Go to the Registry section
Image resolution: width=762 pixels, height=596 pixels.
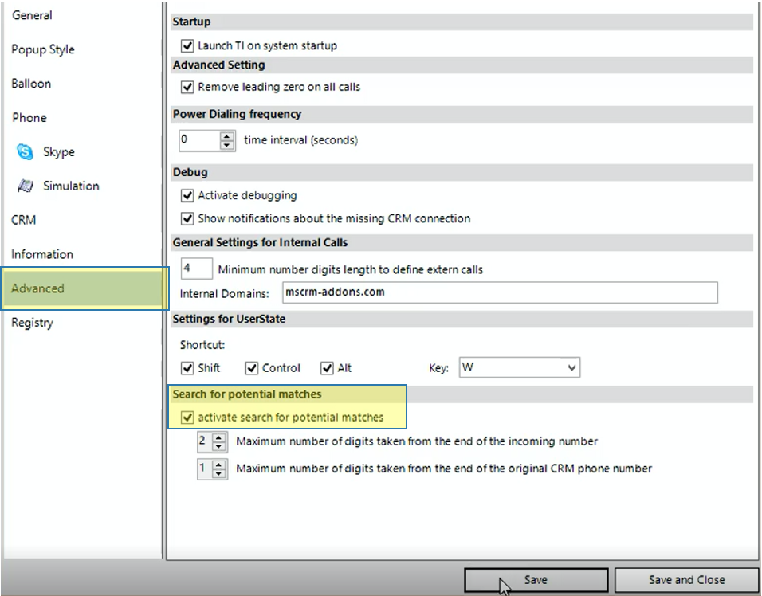[x=32, y=323]
